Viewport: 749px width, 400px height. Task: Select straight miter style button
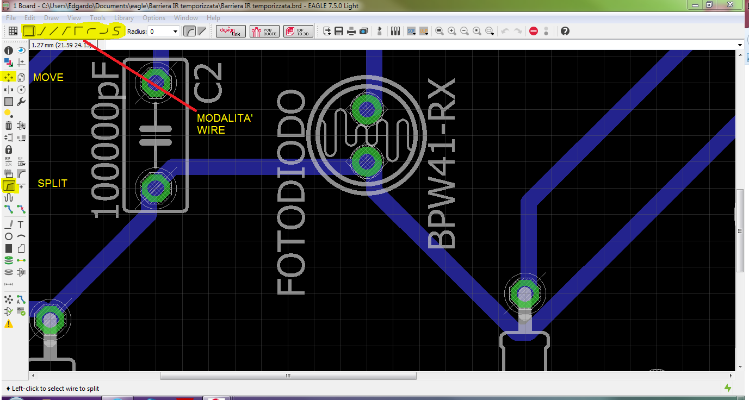(202, 32)
